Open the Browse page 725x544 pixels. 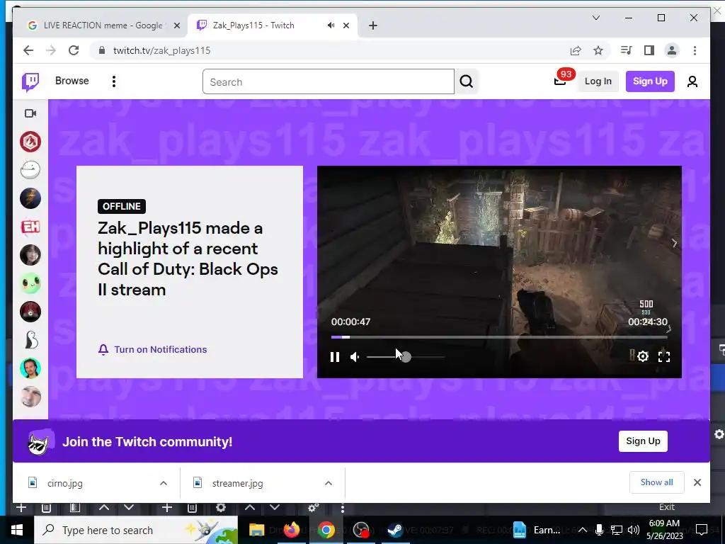pyautogui.click(x=72, y=81)
